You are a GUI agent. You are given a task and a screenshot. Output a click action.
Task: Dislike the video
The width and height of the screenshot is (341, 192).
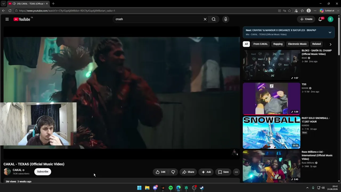point(173,172)
